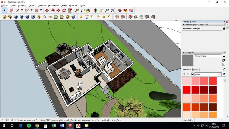
Task: Open the Cores library dropdown
Action: point(220,74)
